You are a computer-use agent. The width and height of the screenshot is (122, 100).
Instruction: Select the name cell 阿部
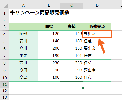[x=23, y=34]
